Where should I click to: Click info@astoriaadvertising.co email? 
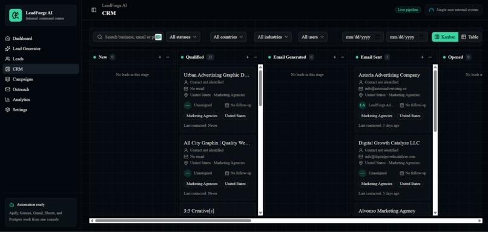(386, 89)
